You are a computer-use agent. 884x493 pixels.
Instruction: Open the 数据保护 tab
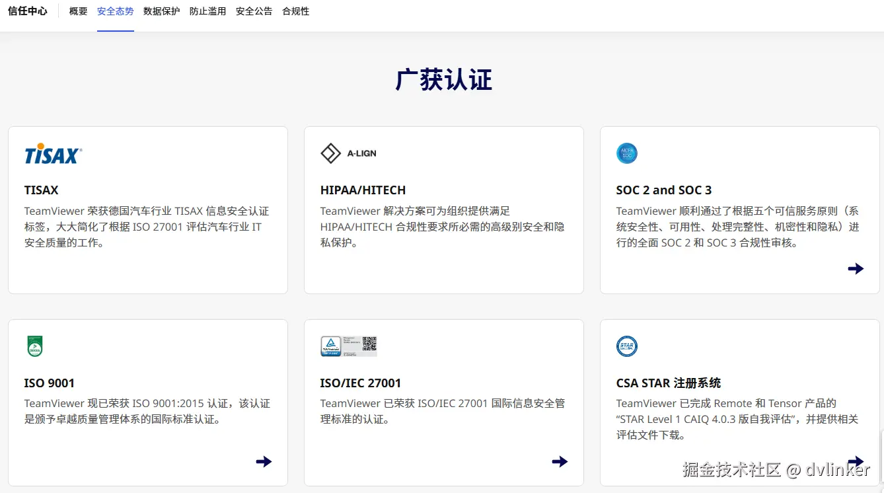pyautogui.click(x=162, y=11)
